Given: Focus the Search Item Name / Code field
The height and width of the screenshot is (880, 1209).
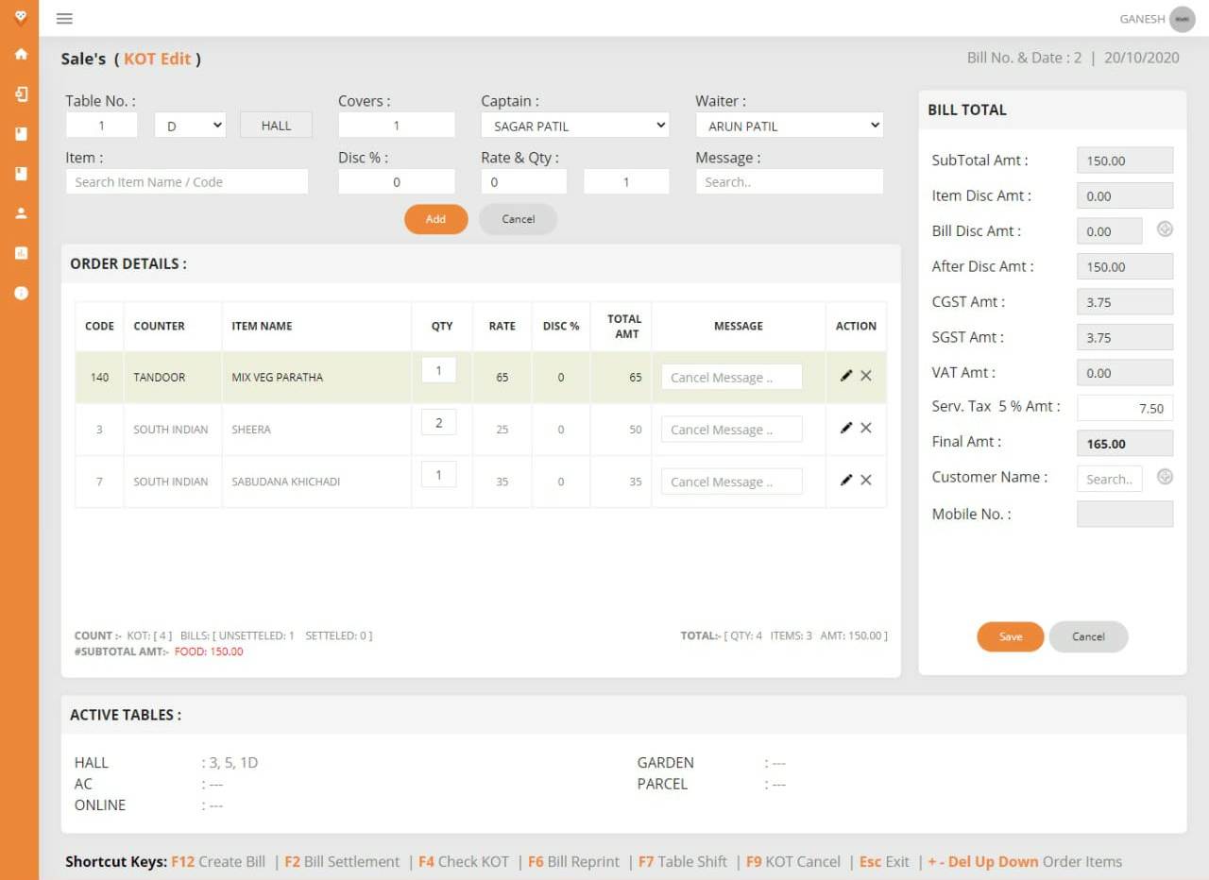Looking at the screenshot, I should [x=187, y=181].
